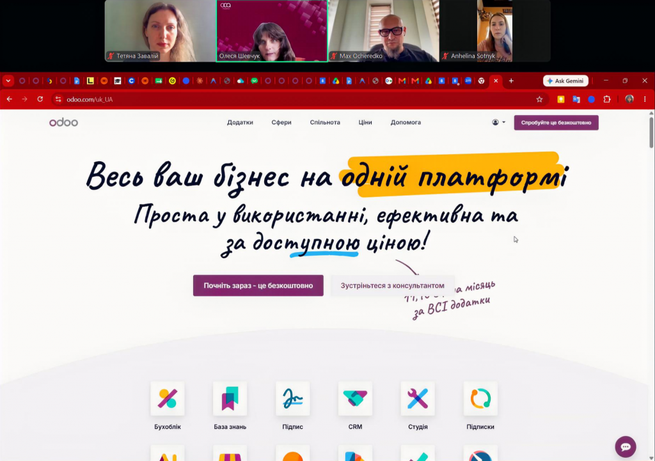
Task: Click the muted mic on Max Ocheredko
Action: [334, 56]
